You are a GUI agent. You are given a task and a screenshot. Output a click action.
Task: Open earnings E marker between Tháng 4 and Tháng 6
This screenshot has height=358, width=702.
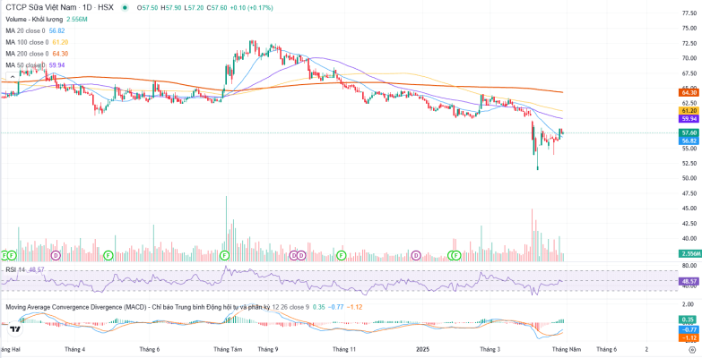(108, 256)
